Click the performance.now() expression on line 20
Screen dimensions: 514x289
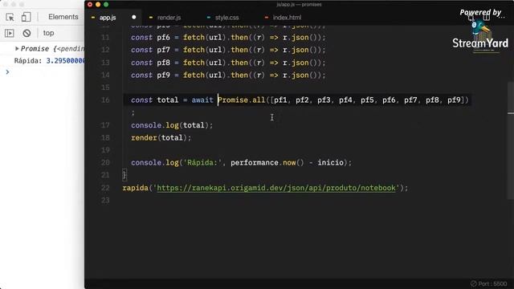pos(267,162)
